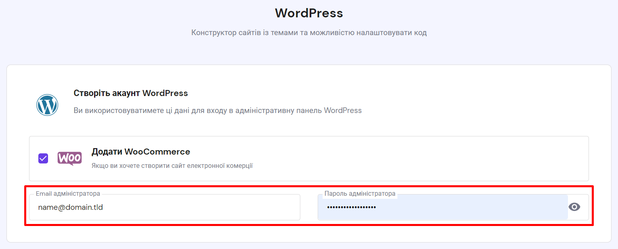The width and height of the screenshot is (618, 249).
Task: Click the Створіть акаунт WordPress heading
Action: (131, 93)
